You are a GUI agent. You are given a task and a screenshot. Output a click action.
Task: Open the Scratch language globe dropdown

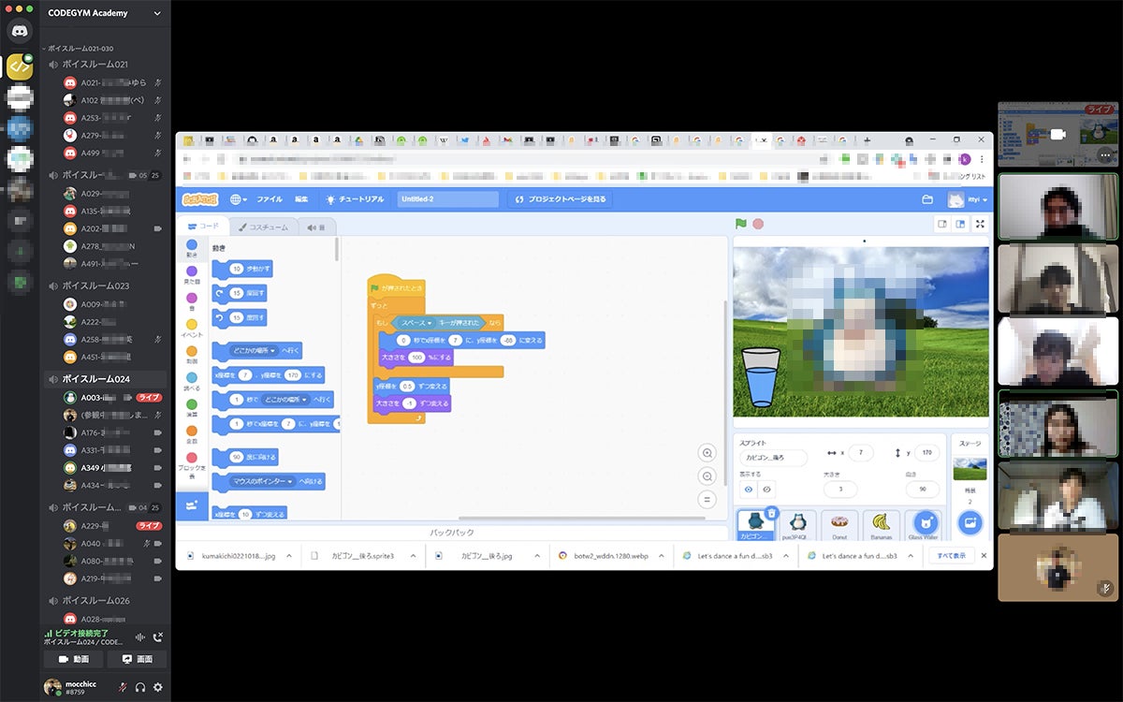pyautogui.click(x=239, y=199)
